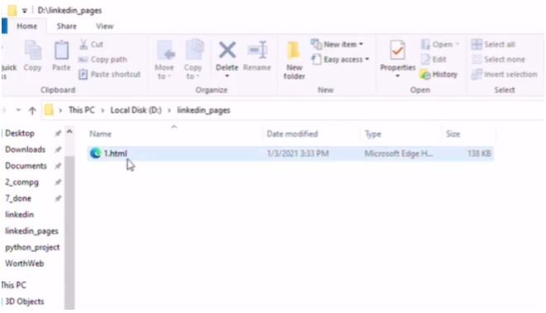Screen dimensions: 546x313
Task: Switch to the View tab
Action: pyautogui.click(x=104, y=26)
